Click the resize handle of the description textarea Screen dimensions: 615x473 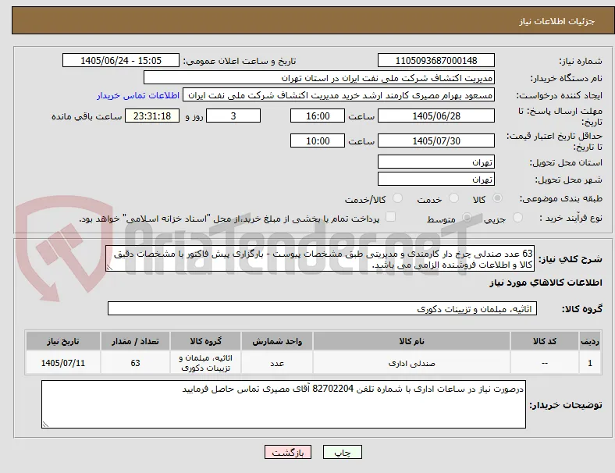tap(109, 268)
